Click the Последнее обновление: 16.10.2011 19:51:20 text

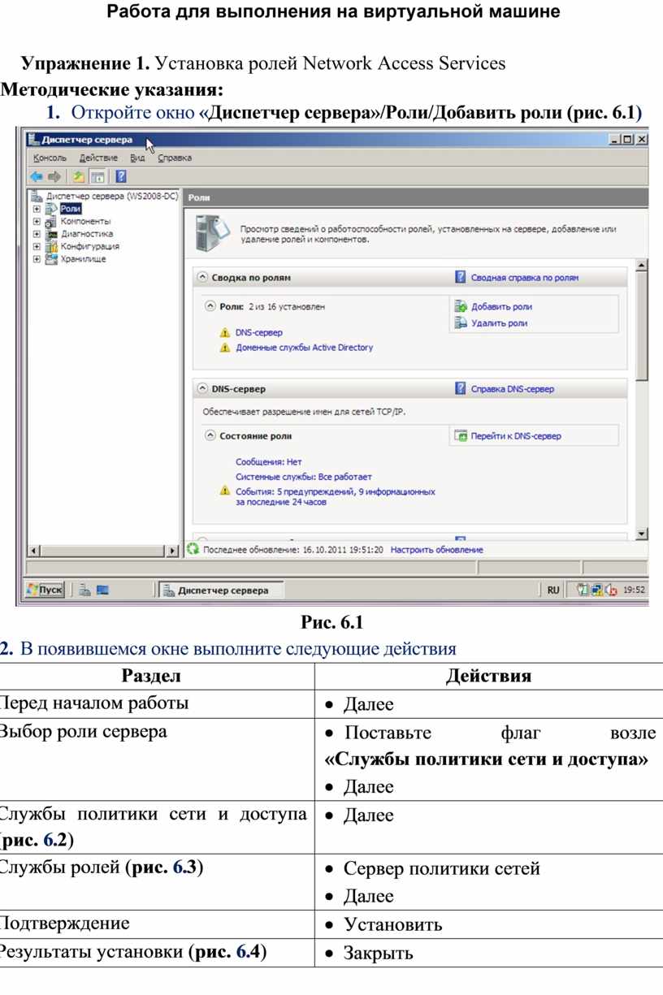point(293,550)
